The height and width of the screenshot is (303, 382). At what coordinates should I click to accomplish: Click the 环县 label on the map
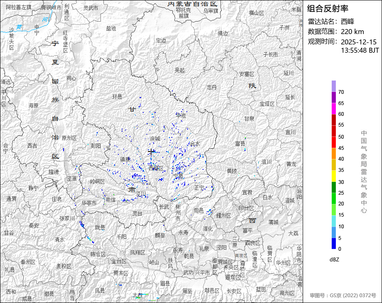point(118,97)
